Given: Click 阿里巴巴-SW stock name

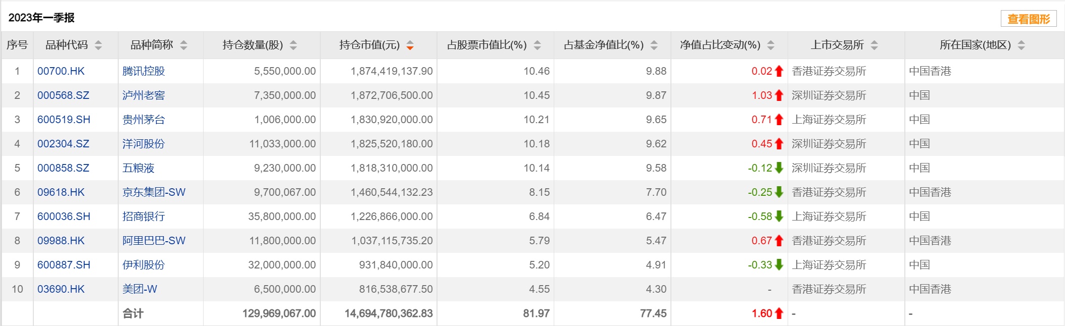Looking at the screenshot, I should (154, 241).
